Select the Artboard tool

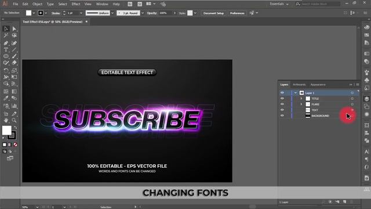click(6, 114)
